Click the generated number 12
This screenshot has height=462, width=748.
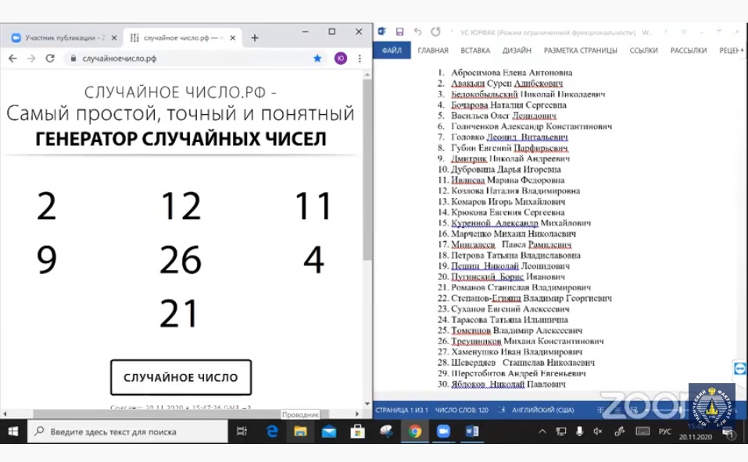click(181, 206)
